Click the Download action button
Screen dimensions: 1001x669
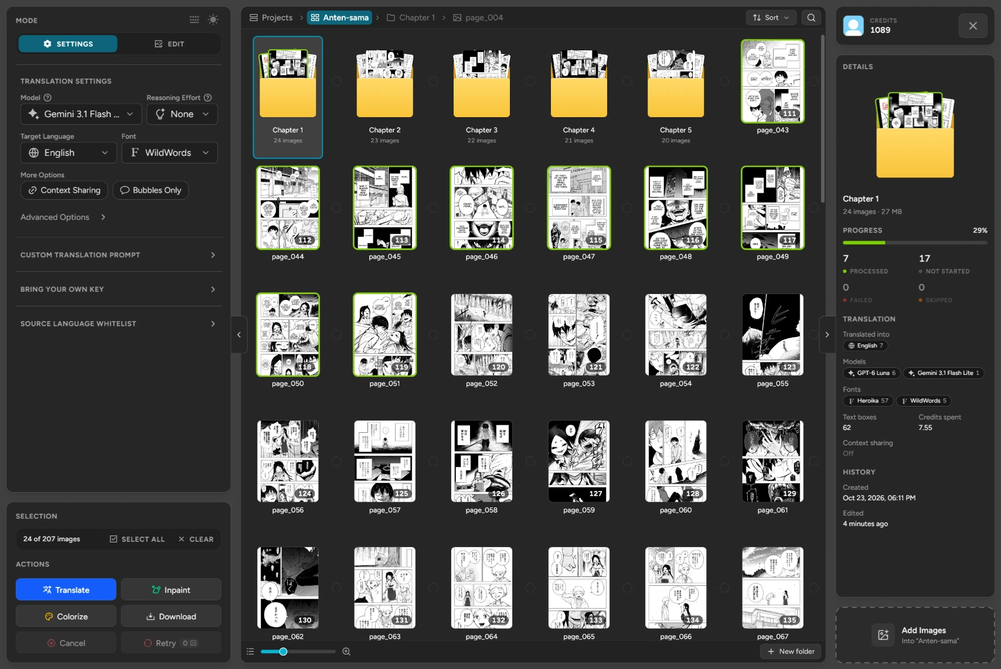tap(171, 616)
